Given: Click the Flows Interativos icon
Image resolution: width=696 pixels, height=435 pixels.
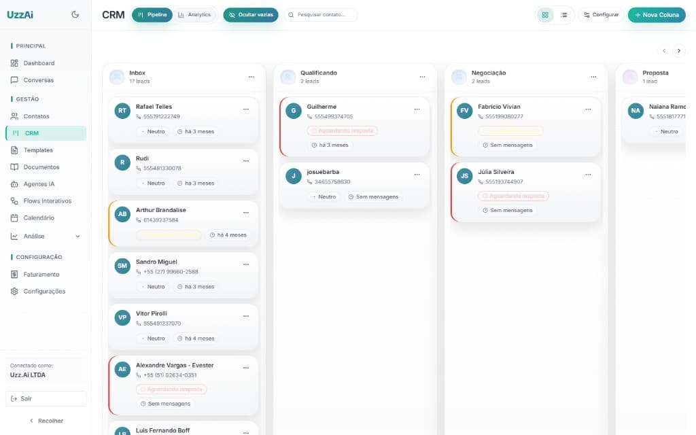Looking at the screenshot, I should pyautogui.click(x=14, y=201).
